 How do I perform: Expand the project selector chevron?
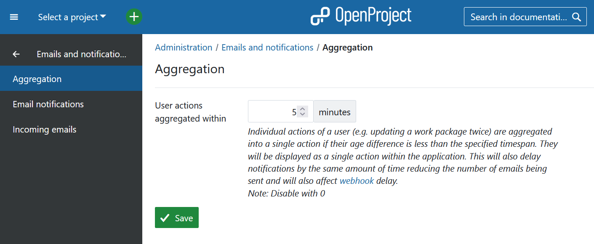point(103,17)
